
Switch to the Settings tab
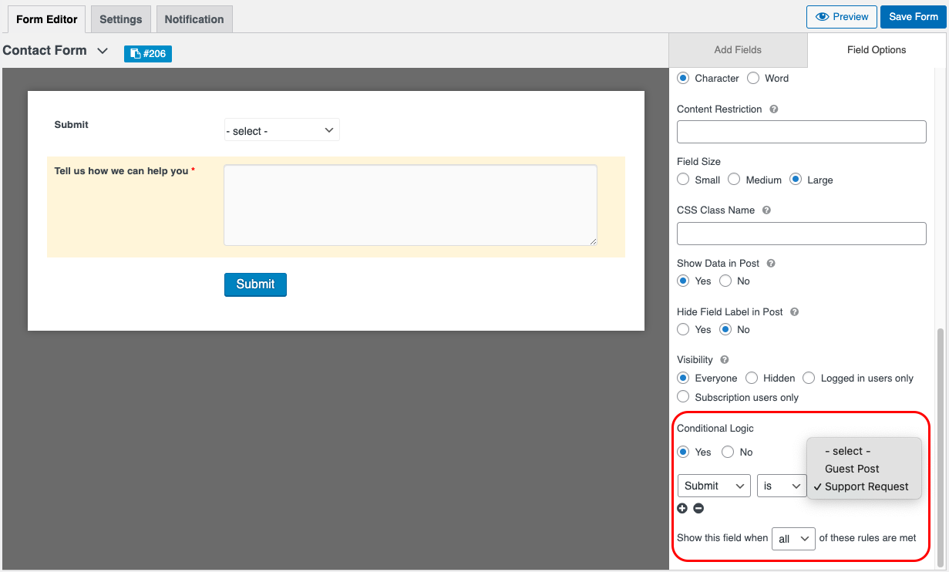[x=120, y=19]
